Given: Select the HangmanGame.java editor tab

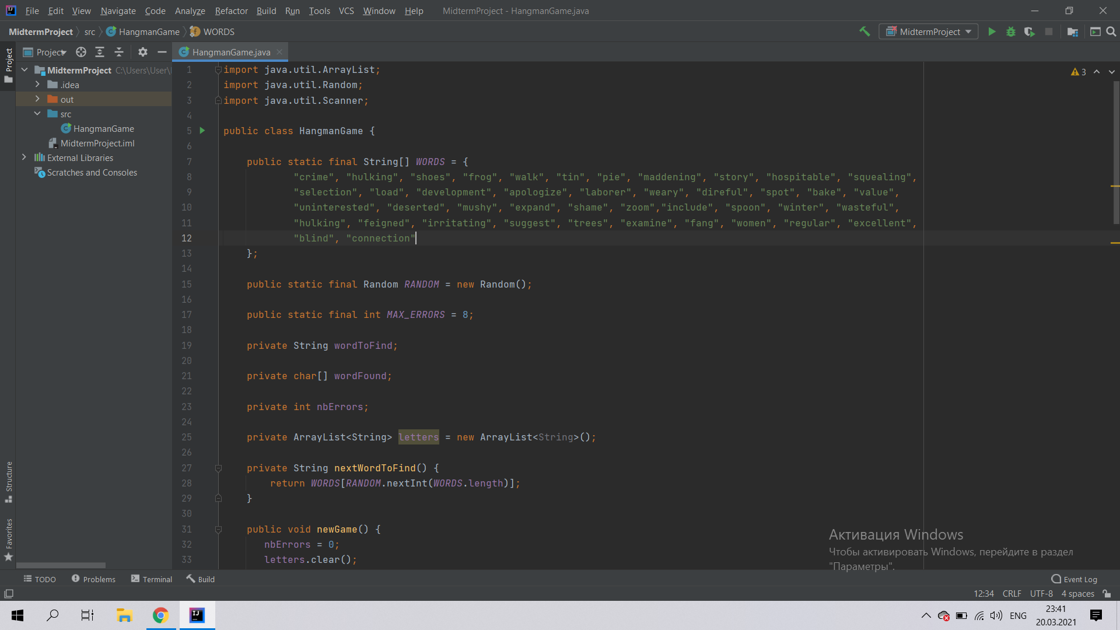Looking at the screenshot, I should click(231, 52).
